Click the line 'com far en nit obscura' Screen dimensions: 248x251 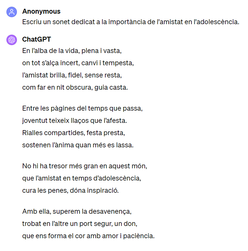pyautogui.click(x=75, y=87)
